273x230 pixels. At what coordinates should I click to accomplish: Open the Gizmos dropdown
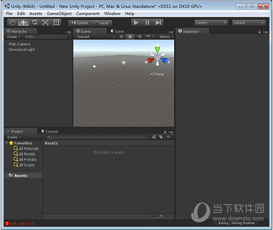click(166, 37)
